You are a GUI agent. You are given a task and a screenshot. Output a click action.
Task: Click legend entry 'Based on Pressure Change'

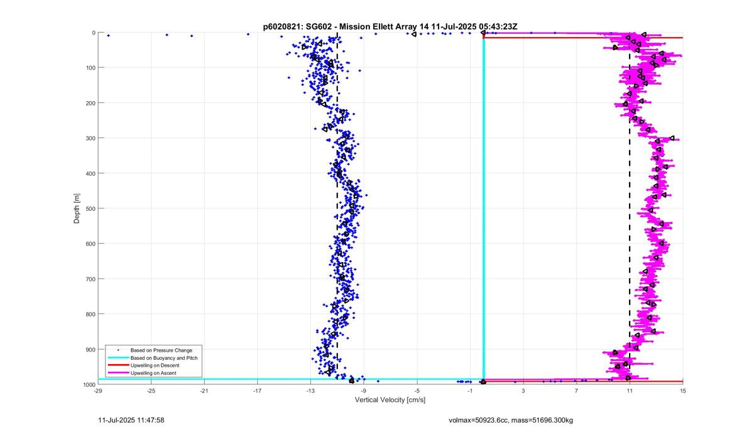(161, 350)
